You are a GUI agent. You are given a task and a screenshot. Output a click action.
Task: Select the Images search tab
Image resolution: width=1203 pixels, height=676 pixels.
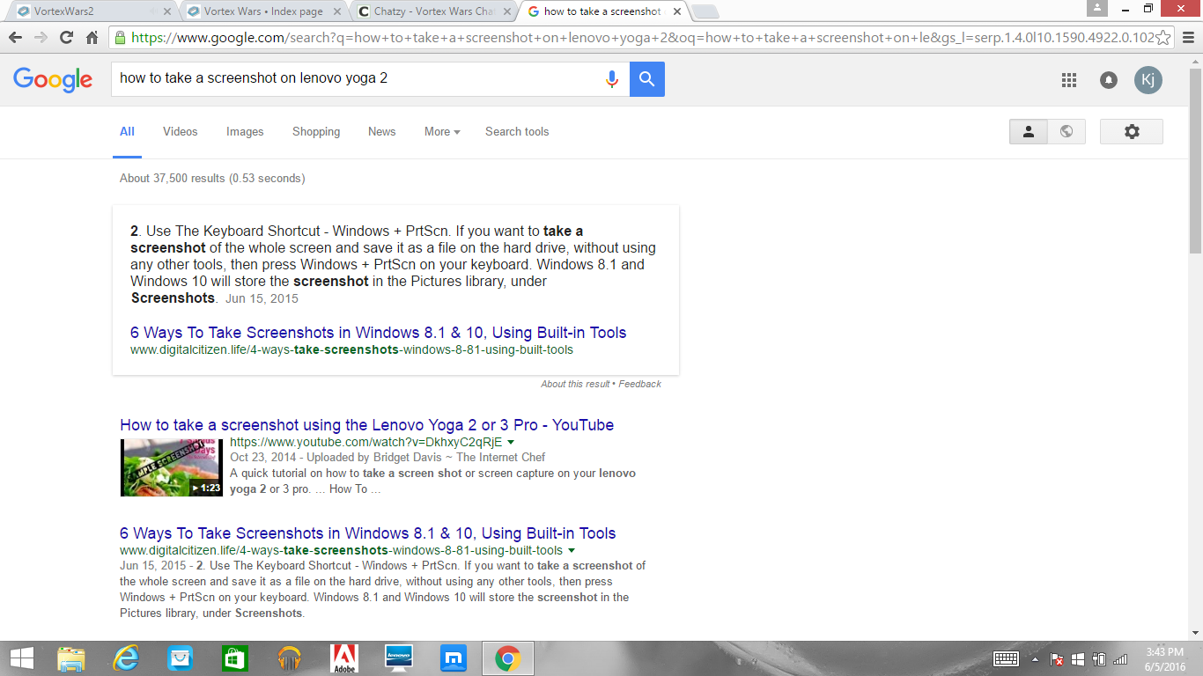click(x=245, y=131)
